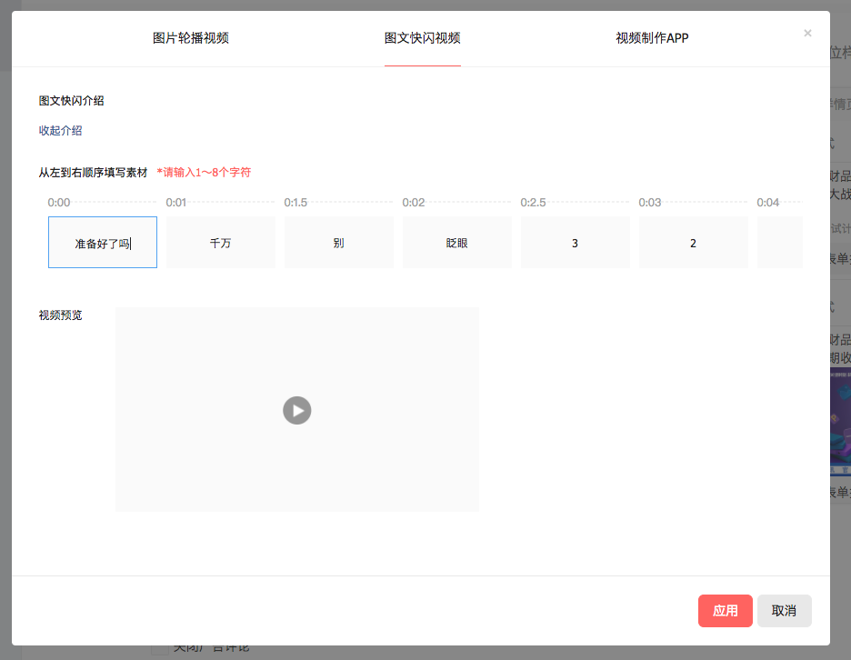851x660 pixels.
Task: Close the dialog with the X icon
Action: click(807, 33)
